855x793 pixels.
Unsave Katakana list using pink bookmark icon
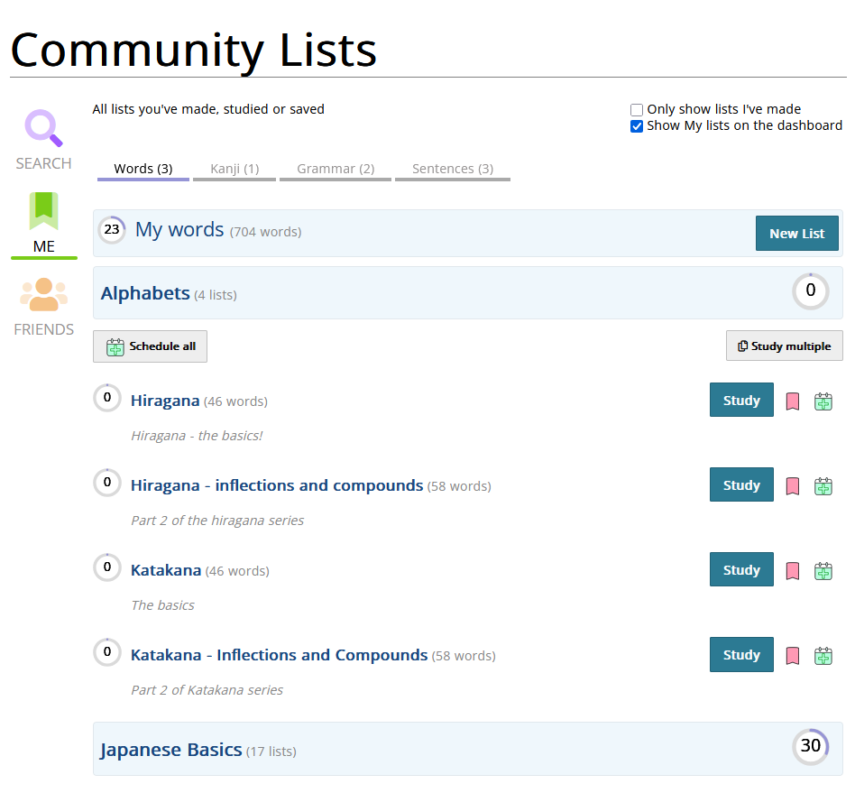(x=793, y=571)
